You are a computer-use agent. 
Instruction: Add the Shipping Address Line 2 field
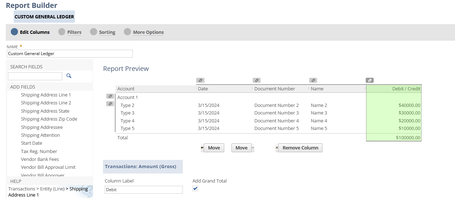(46, 103)
